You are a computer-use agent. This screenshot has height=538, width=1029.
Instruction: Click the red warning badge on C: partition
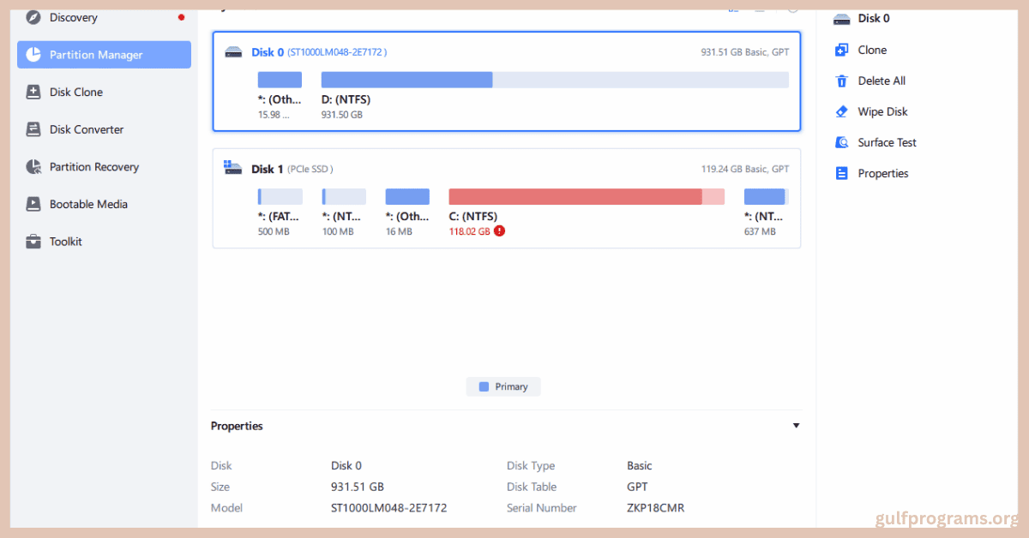point(500,230)
